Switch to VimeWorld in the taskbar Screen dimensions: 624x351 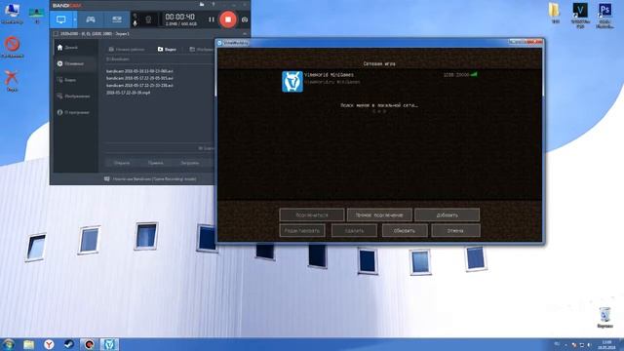click(109, 344)
